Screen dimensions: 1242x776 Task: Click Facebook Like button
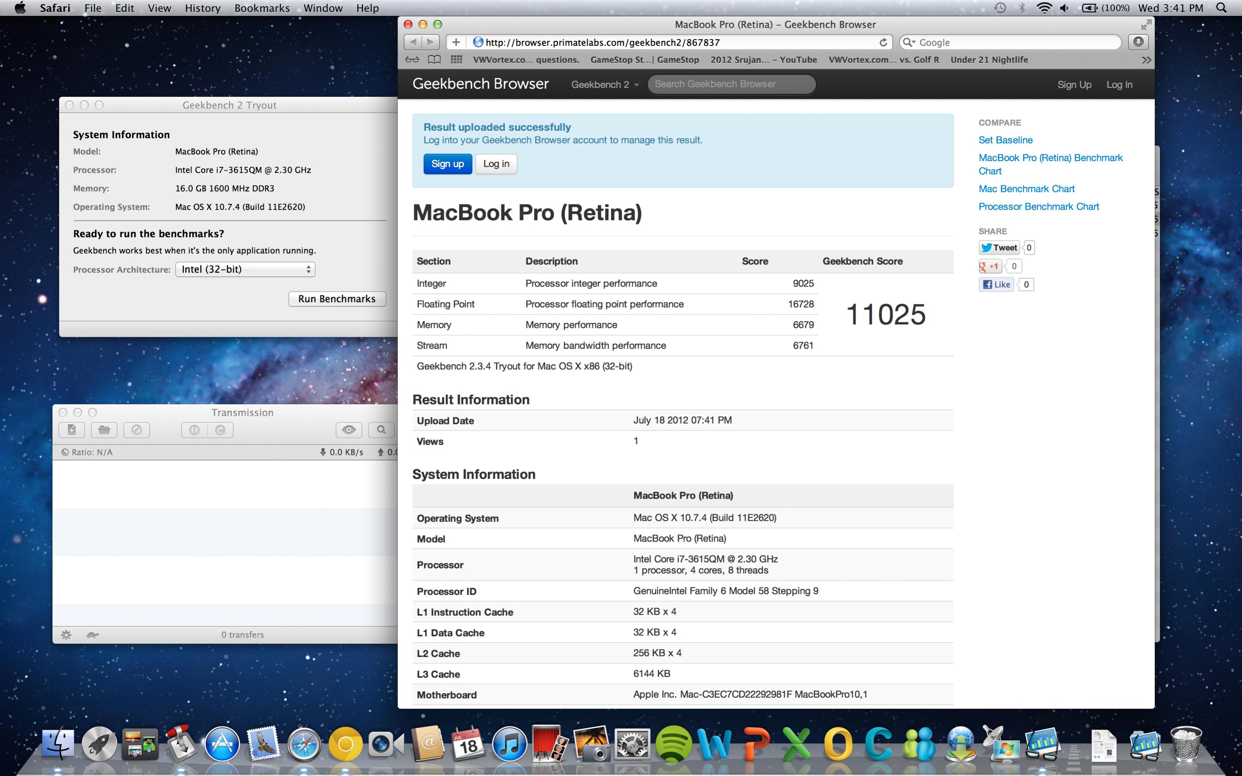coord(997,284)
